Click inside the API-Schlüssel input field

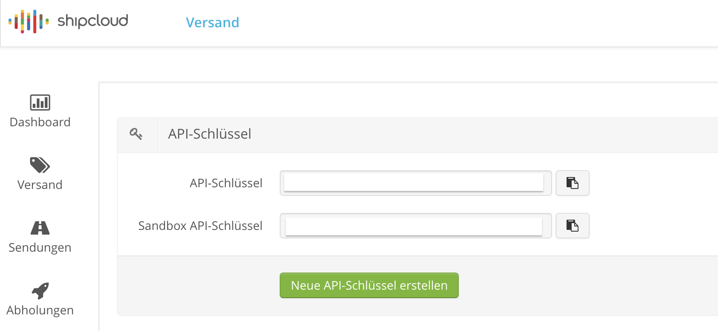(x=415, y=183)
